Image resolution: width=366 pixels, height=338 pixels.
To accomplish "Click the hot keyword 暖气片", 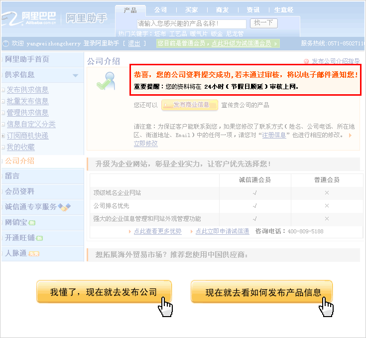I will (x=199, y=34).
